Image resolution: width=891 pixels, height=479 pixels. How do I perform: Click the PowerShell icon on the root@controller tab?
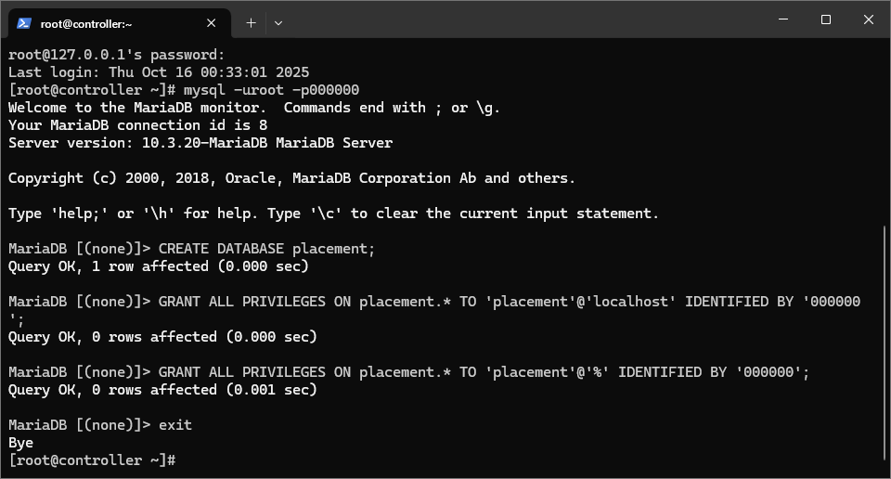(x=24, y=23)
